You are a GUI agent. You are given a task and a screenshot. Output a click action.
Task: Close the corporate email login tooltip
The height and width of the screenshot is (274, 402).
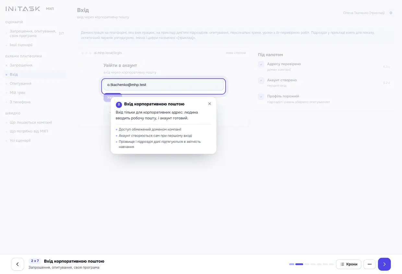click(209, 104)
